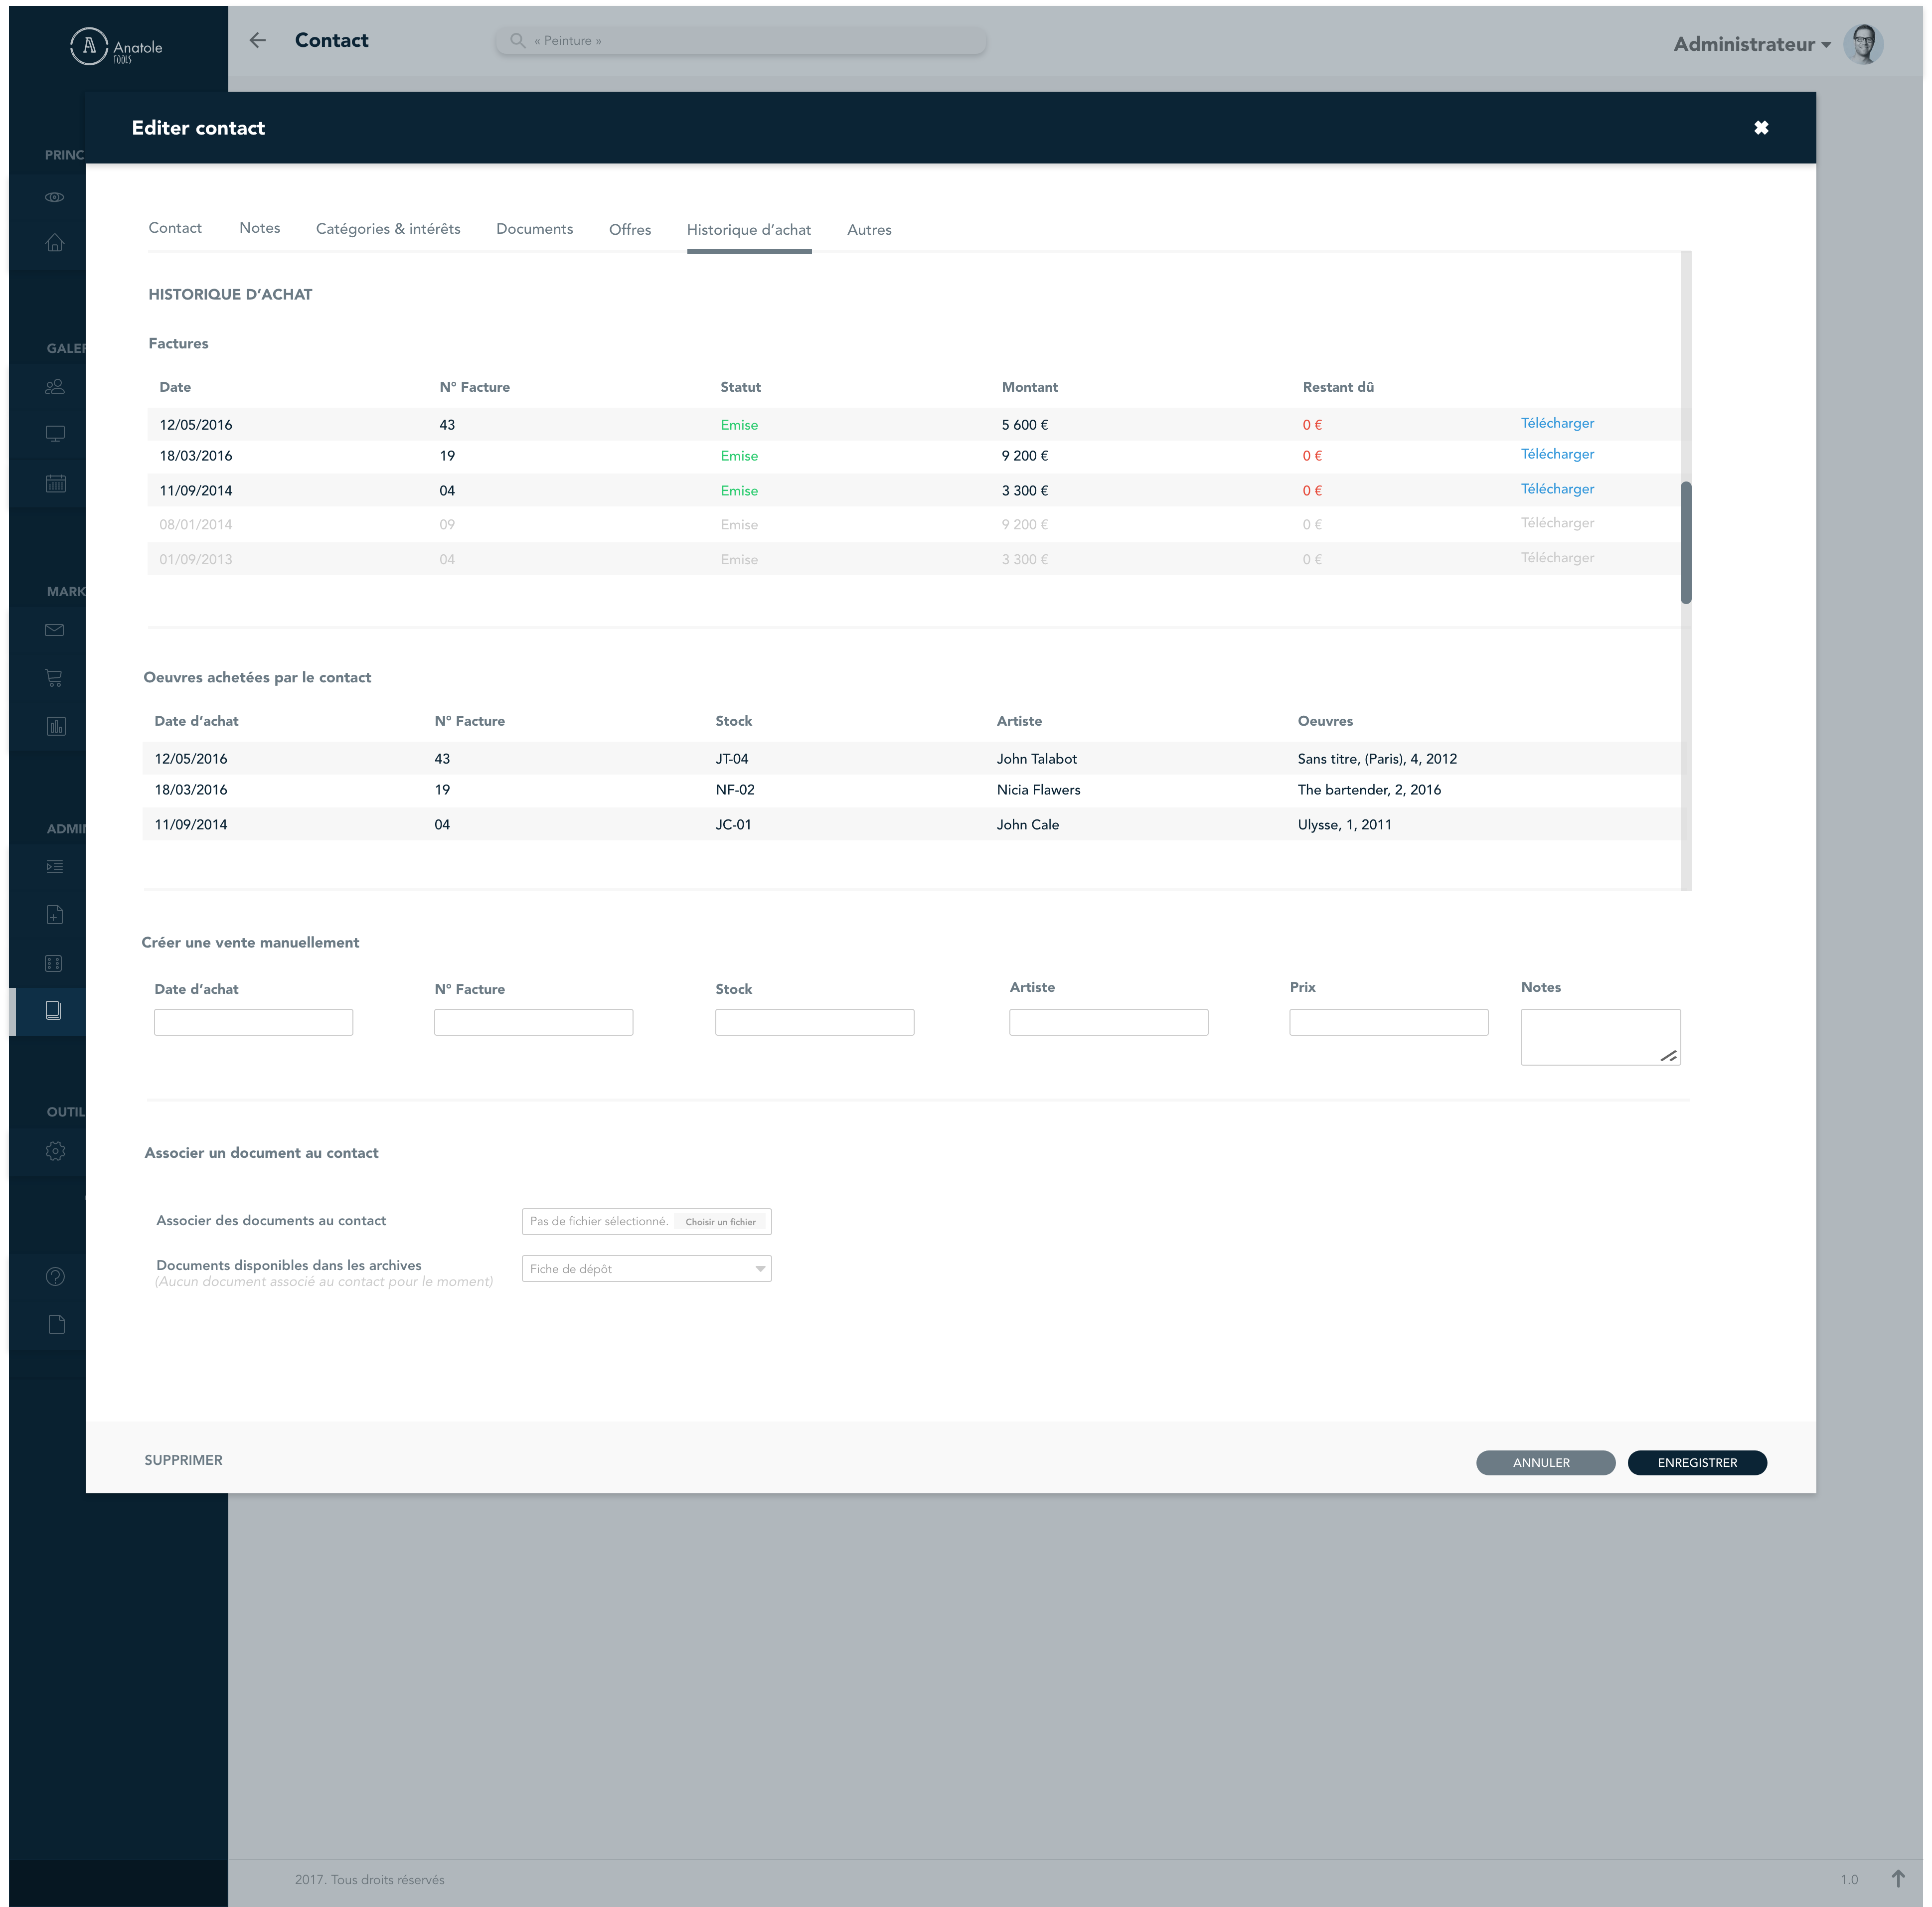This screenshot has width=1932, height=1907.
Task: Open the settings gear icon in sidebar
Action: (x=55, y=1151)
